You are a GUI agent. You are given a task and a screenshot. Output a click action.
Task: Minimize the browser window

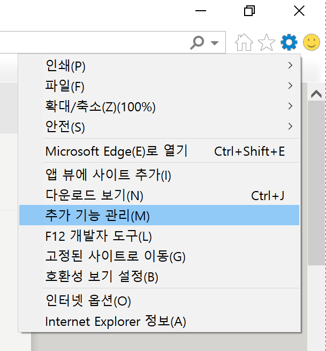(200, 11)
